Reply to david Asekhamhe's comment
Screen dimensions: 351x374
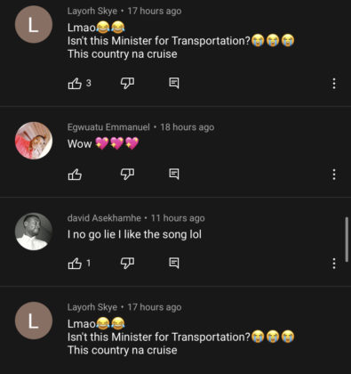coord(174,263)
